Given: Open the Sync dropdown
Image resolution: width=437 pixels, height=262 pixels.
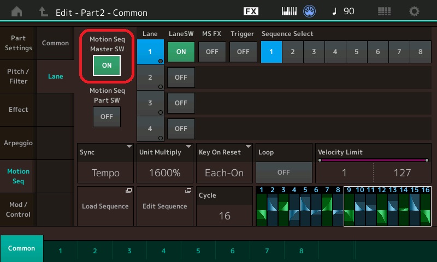Looking at the screenshot, I should pyautogui.click(x=106, y=163).
